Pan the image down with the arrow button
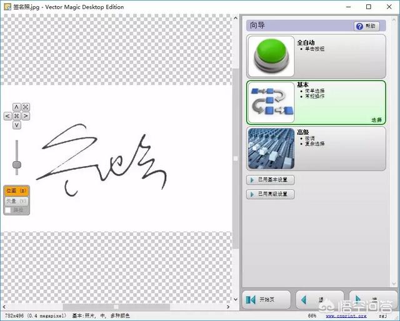Viewport: 400px width, 321px height. click(x=17, y=125)
